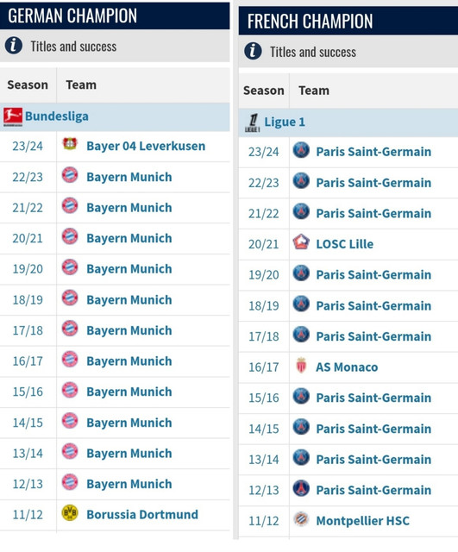Click the 16/17 season in French table

[x=264, y=367]
